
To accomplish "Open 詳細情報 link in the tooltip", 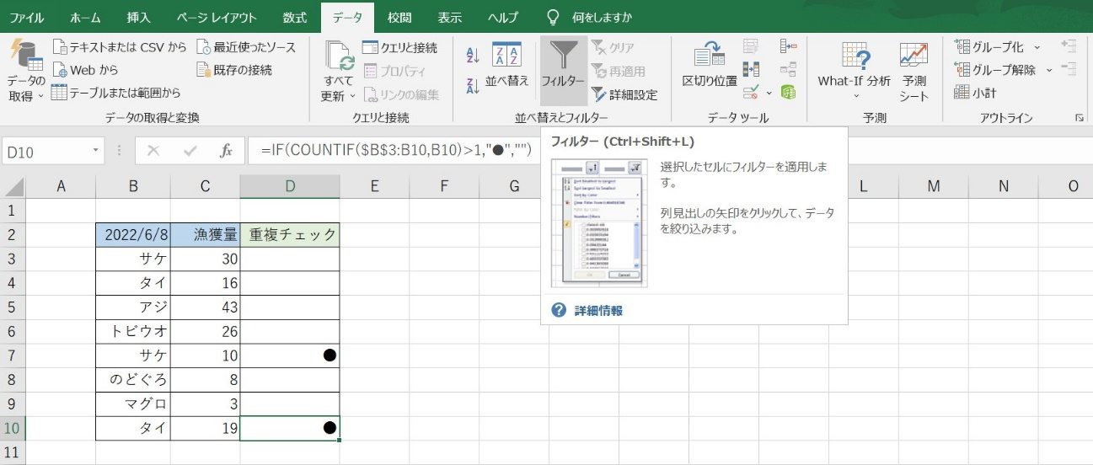I will click(598, 311).
